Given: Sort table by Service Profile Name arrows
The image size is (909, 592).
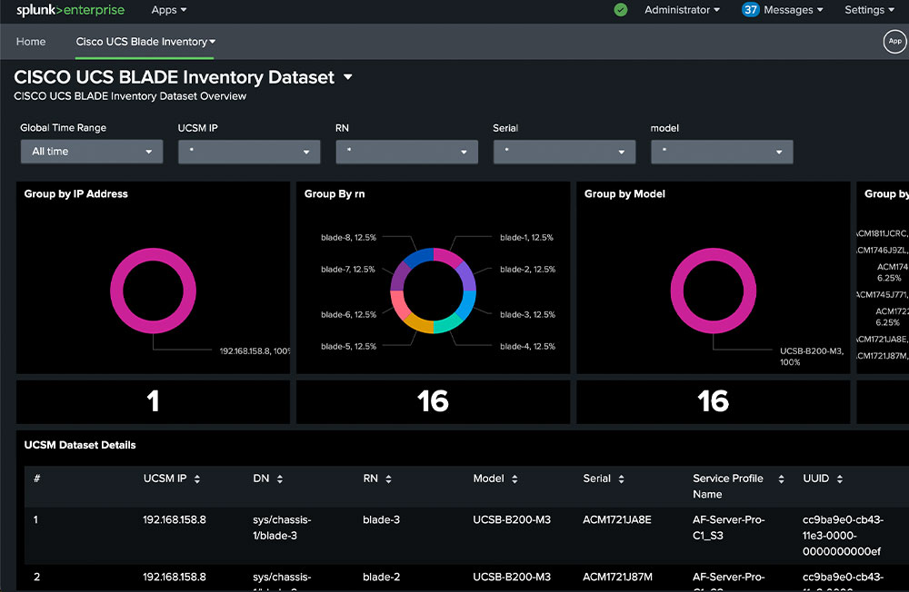Looking at the screenshot, I should [781, 479].
